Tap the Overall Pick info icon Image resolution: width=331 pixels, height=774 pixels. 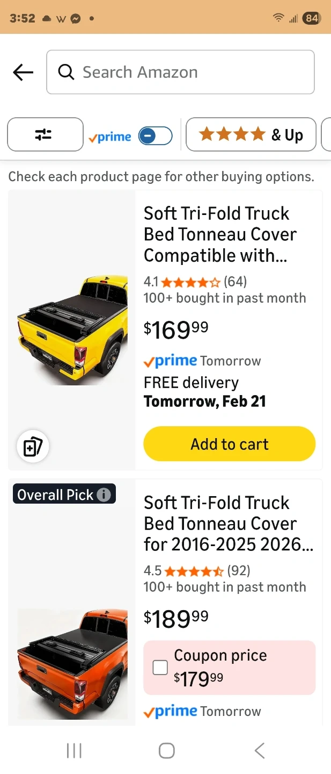(x=104, y=494)
